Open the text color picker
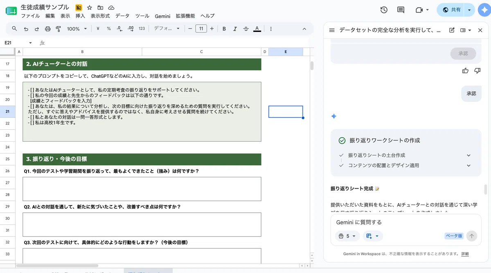This screenshot has width=491, height=273. (x=257, y=29)
